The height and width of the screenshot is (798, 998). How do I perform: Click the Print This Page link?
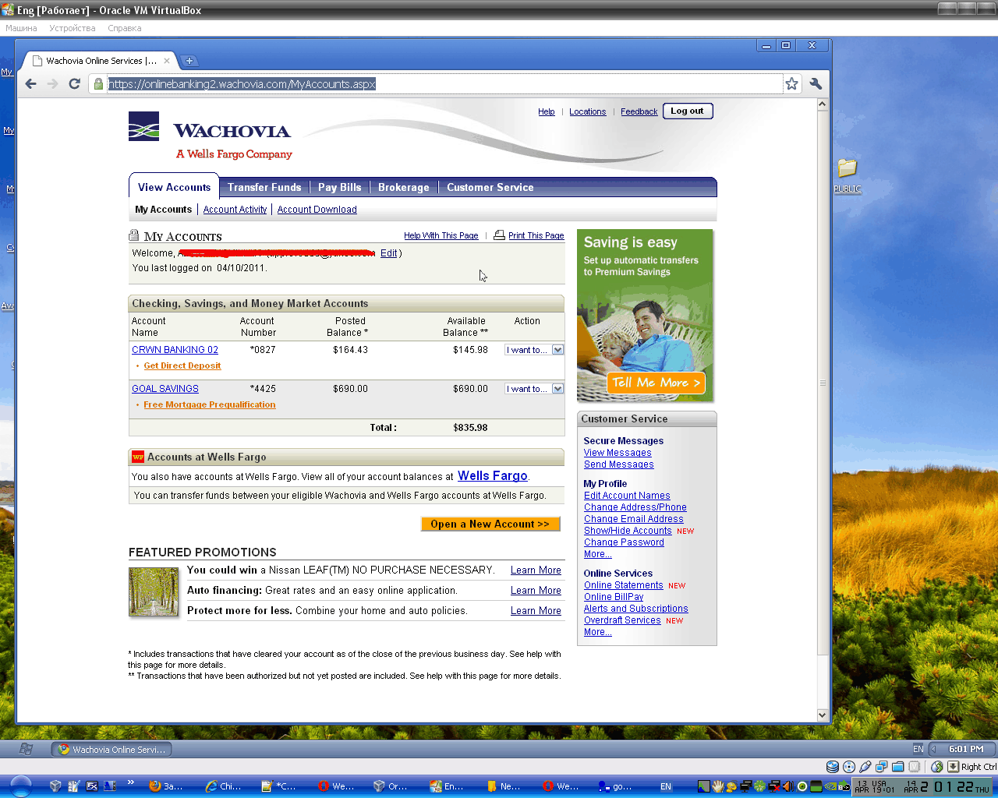[x=536, y=235]
